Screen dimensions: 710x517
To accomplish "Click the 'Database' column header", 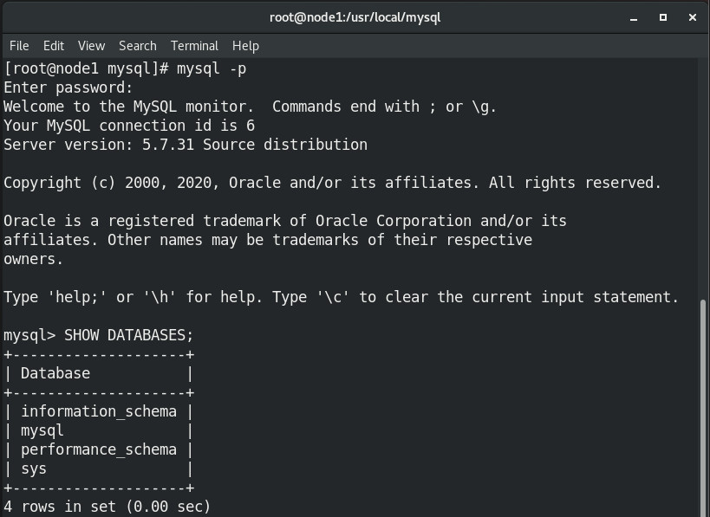I will (x=55, y=373).
